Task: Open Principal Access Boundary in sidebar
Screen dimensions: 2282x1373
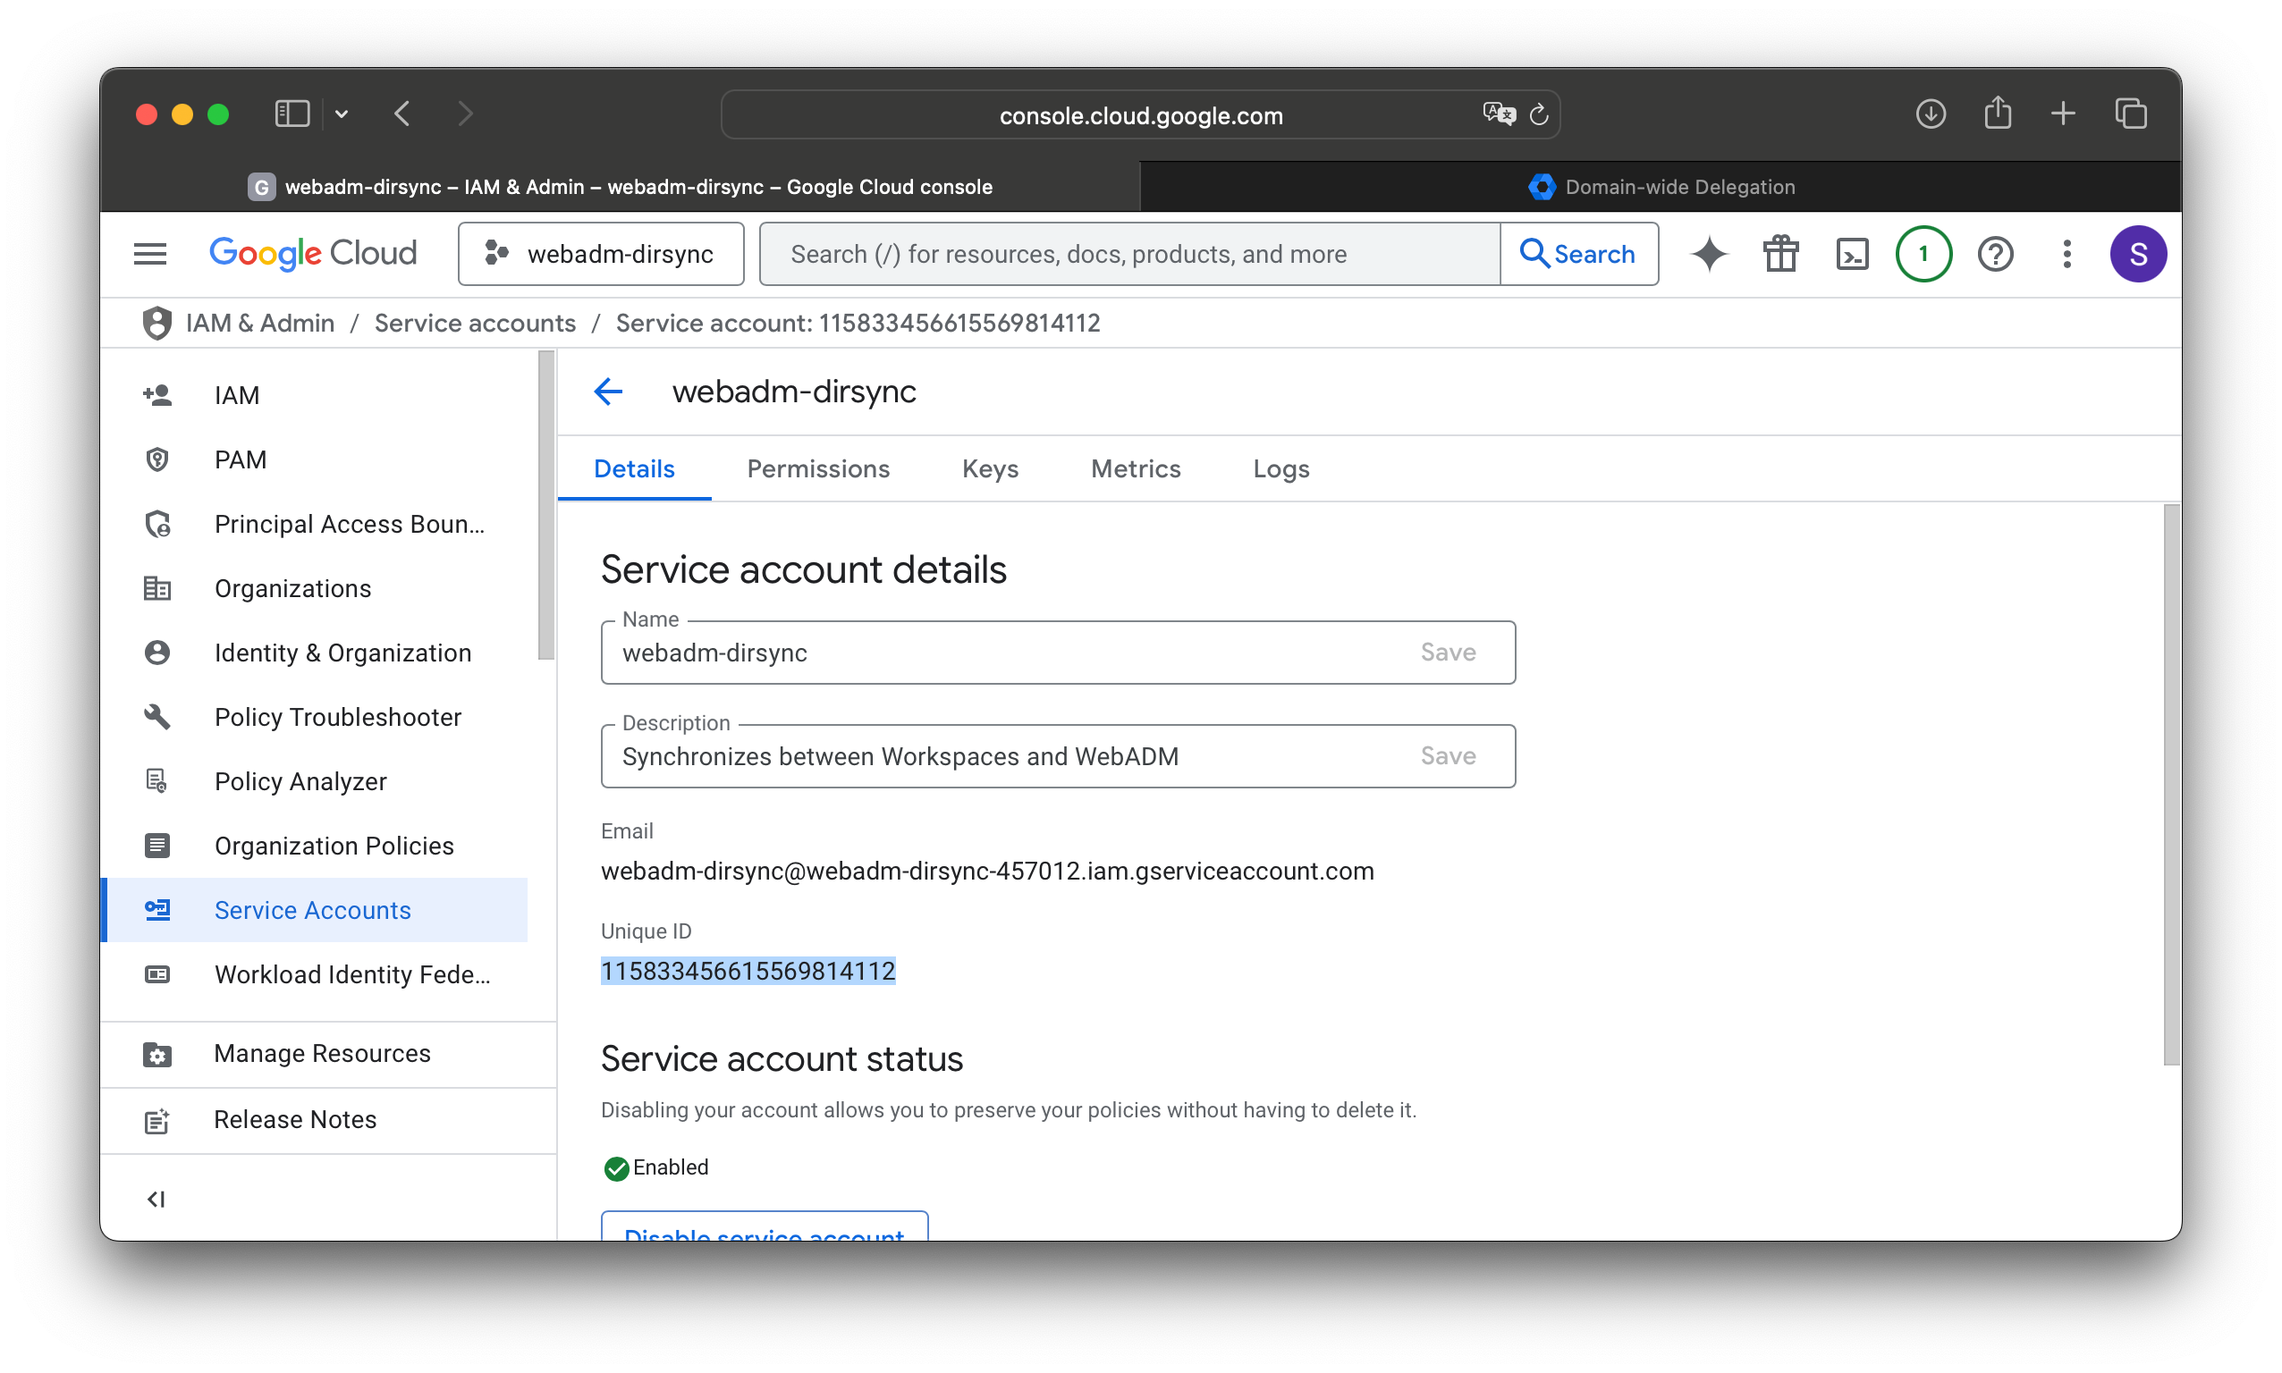Action: pyautogui.click(x=315, y=524)
